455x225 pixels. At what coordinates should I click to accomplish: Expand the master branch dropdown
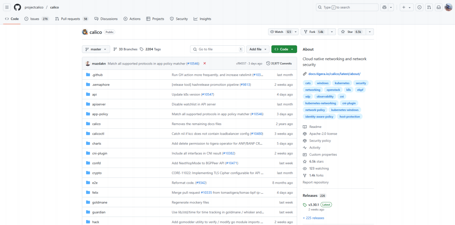click(x=96, y=49)
